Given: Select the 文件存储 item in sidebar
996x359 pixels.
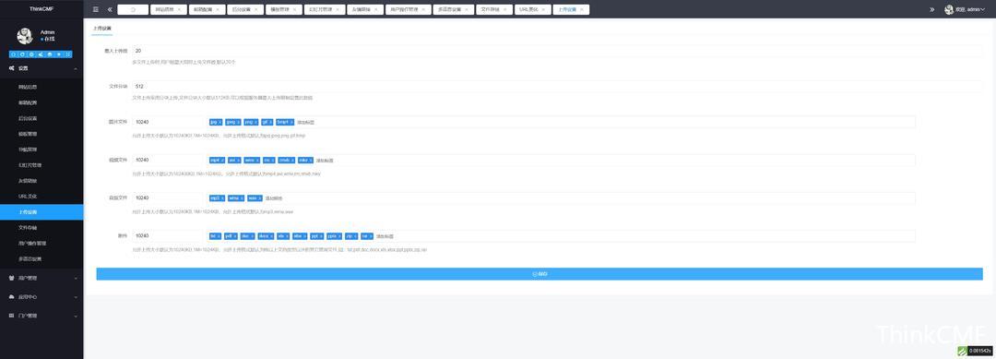Looking at the screenshot, I should click(x=41, y=227).
